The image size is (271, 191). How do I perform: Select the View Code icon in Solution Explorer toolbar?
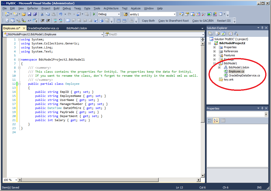click(230, 33)
